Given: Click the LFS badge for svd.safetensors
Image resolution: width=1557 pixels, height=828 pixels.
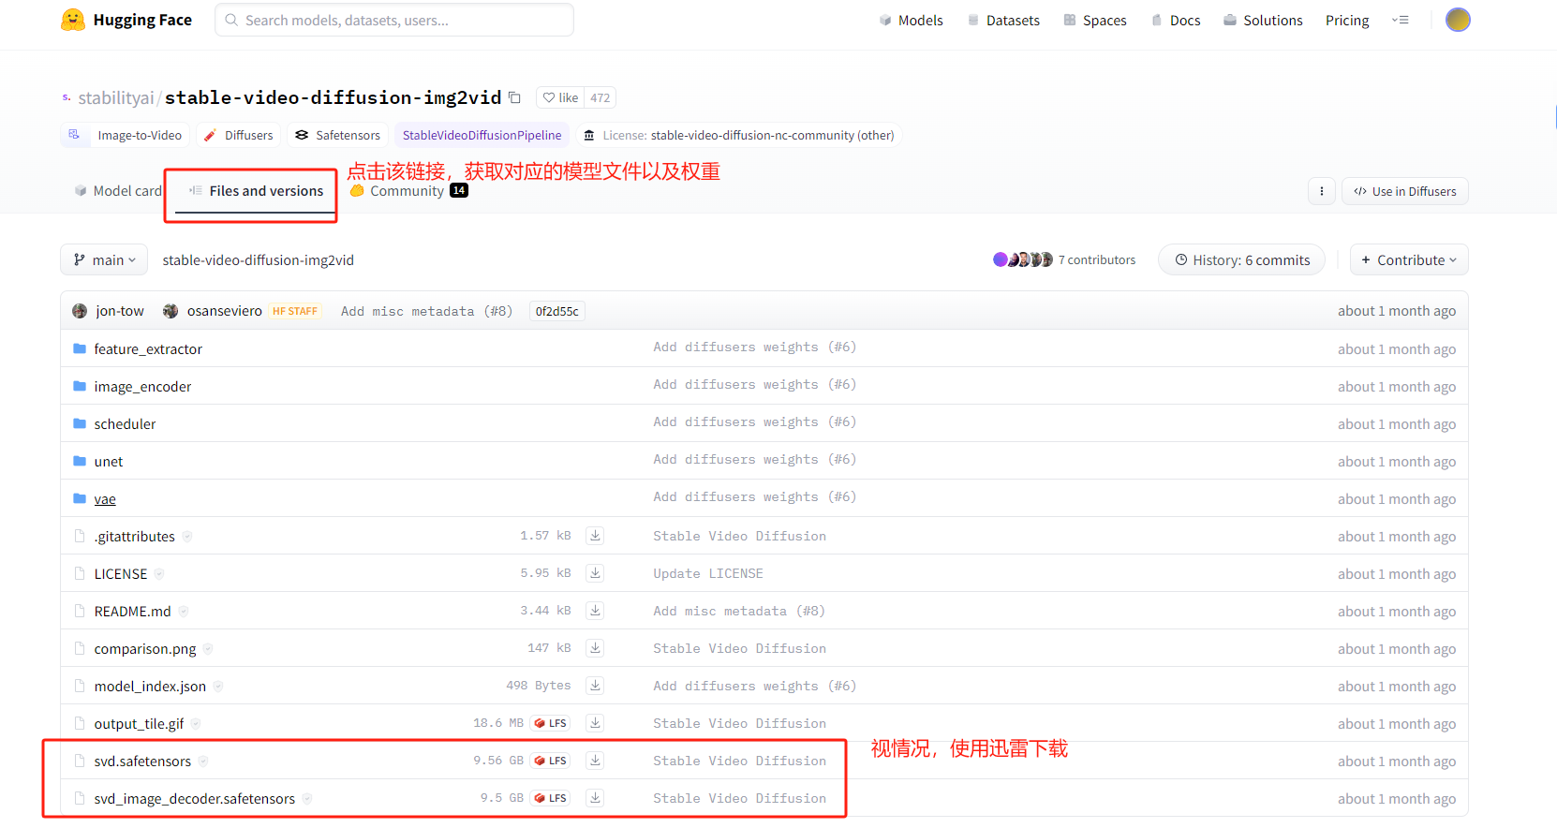Looking at the screenshot, I should (551, 761).
